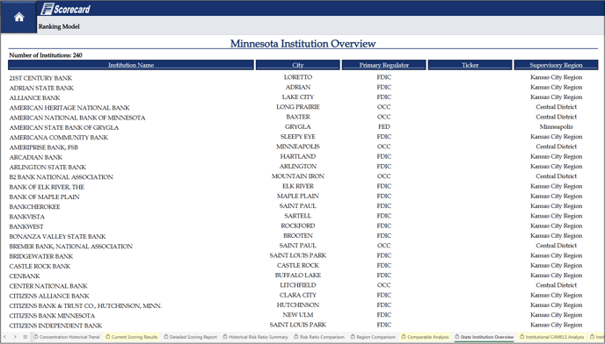Show previous sheet tabs arrow
605x344 pixels.
click(x=5, y=337)
